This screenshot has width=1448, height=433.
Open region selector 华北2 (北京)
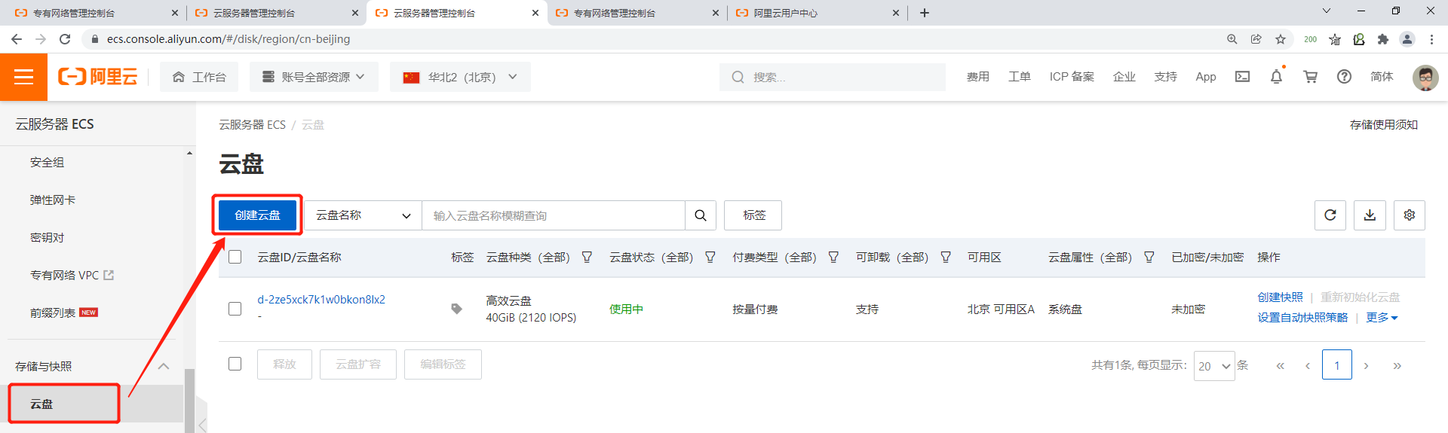(460, 77)
